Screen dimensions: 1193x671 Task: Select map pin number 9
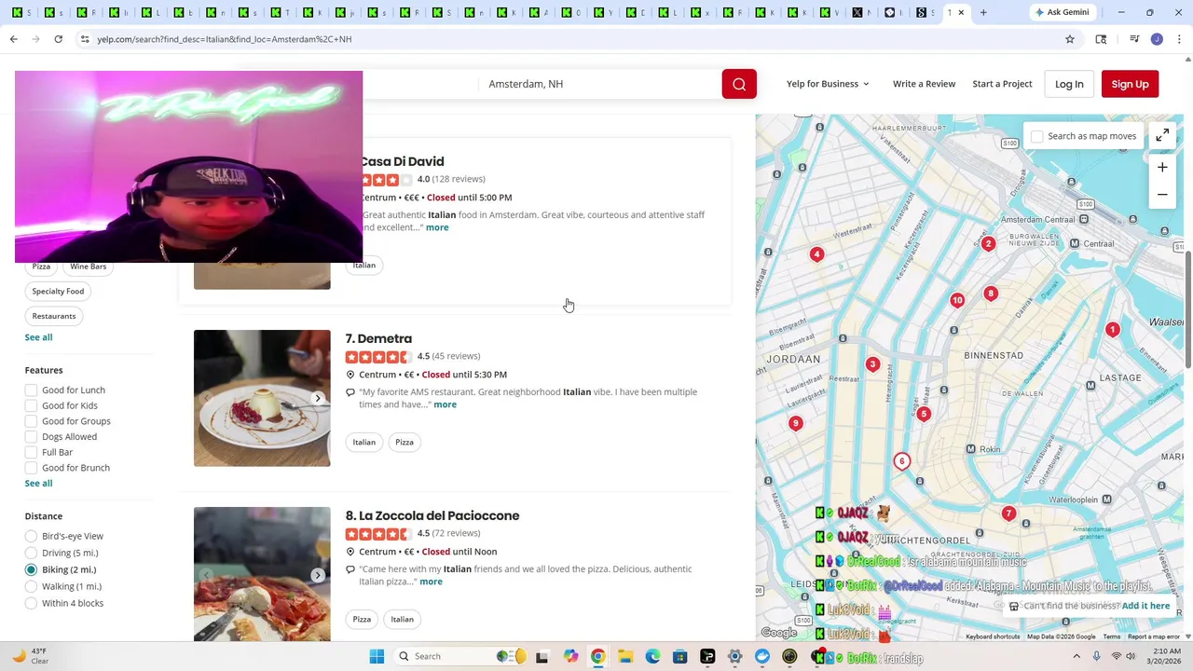click(x=795, y=424)
